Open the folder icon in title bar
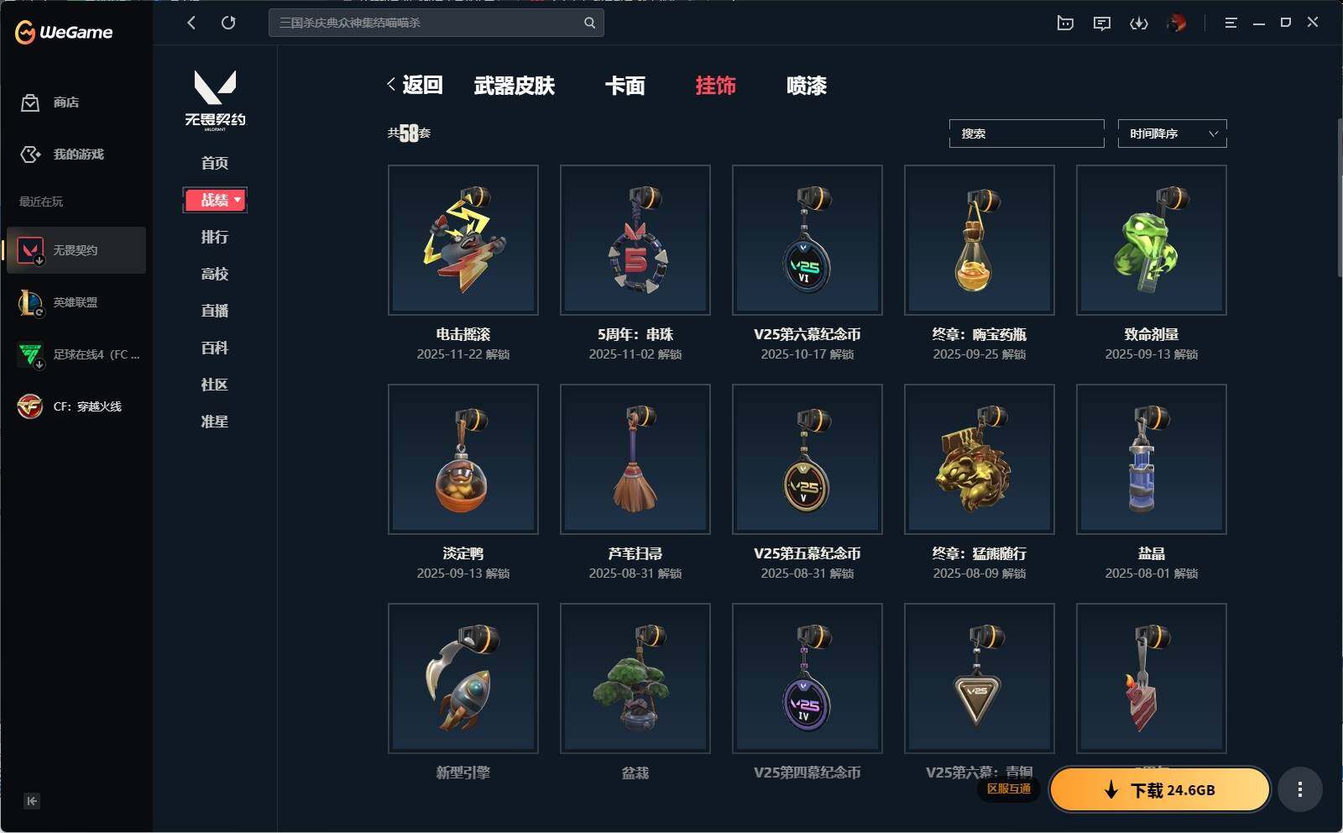Screen dimensions: 1343x833 click(1065, 24)
